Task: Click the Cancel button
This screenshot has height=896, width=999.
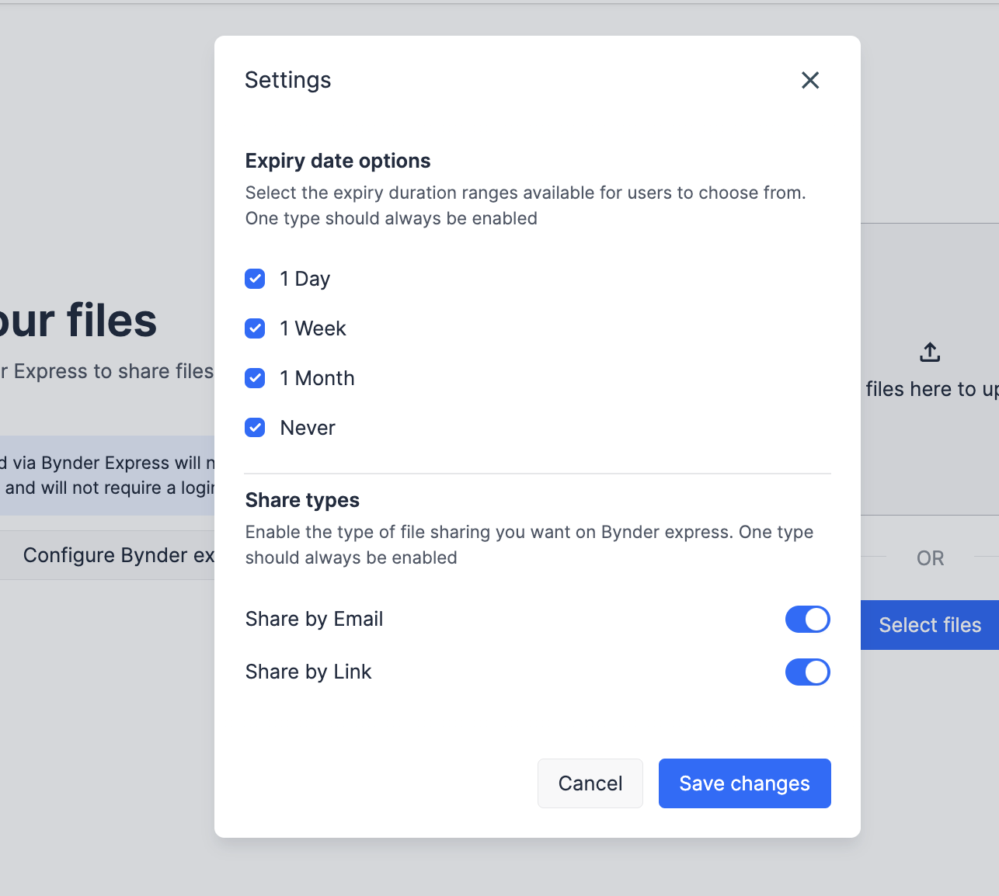Action: click(590, 783)
